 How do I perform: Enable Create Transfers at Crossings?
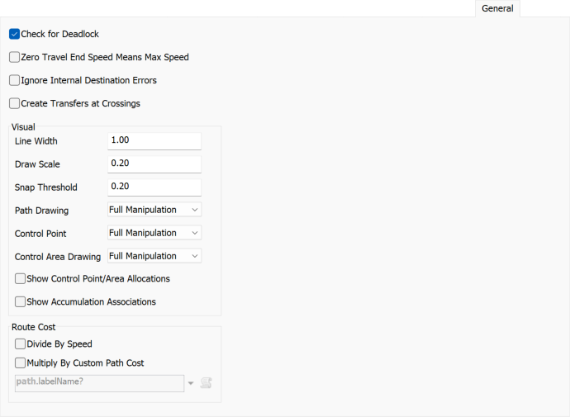coord(15,103)
